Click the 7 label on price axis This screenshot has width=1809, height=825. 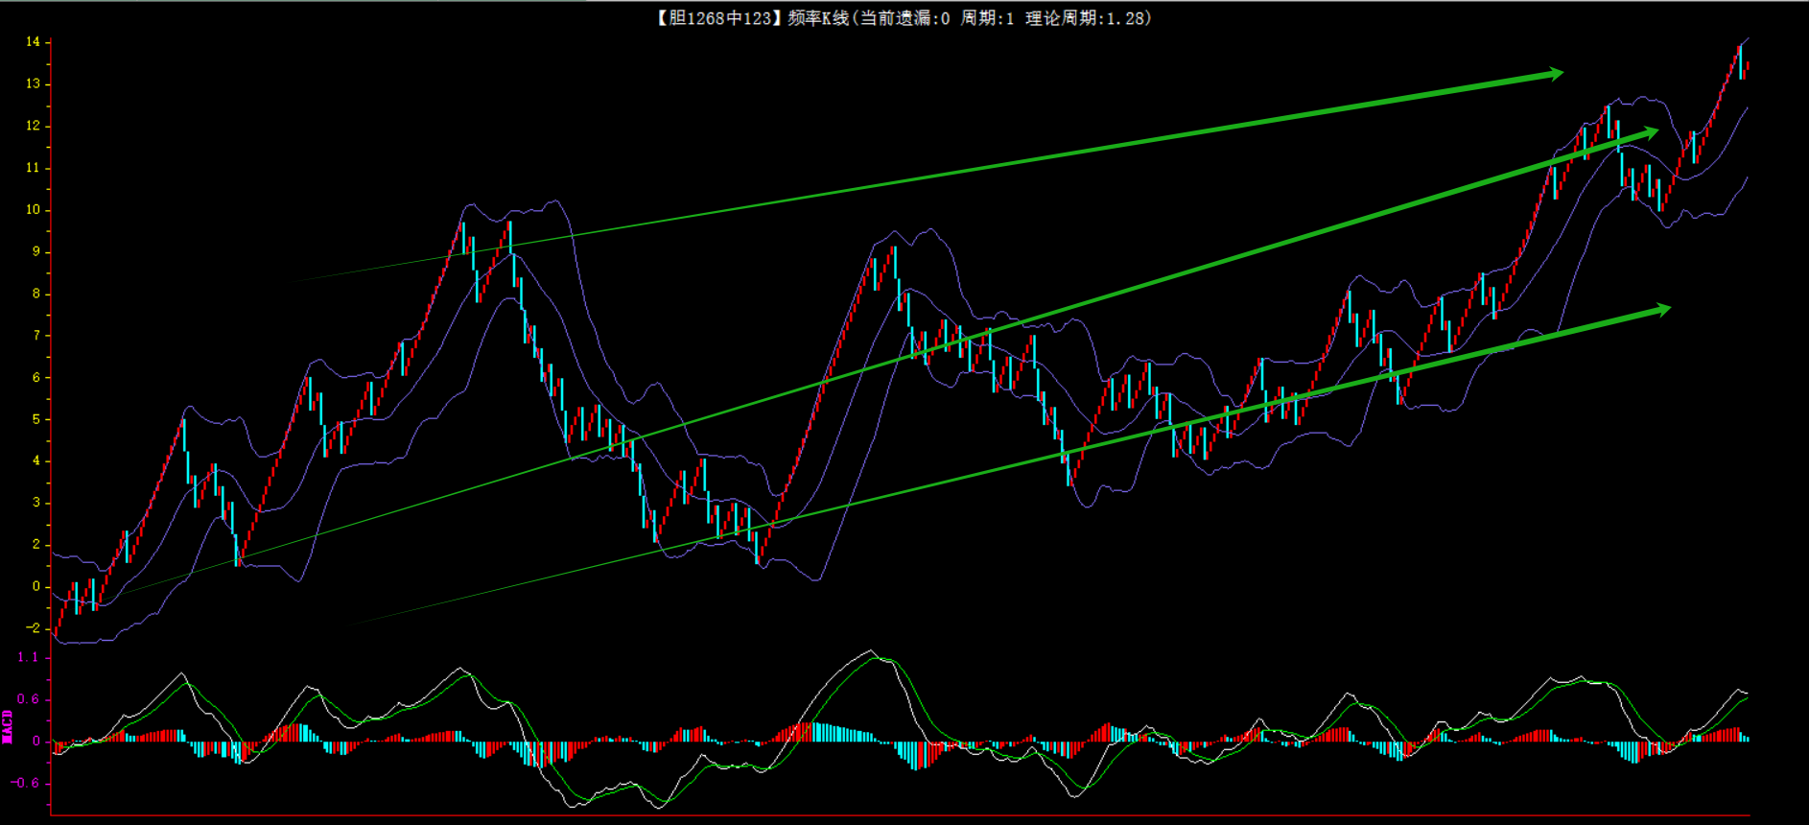tap(36, 336)
